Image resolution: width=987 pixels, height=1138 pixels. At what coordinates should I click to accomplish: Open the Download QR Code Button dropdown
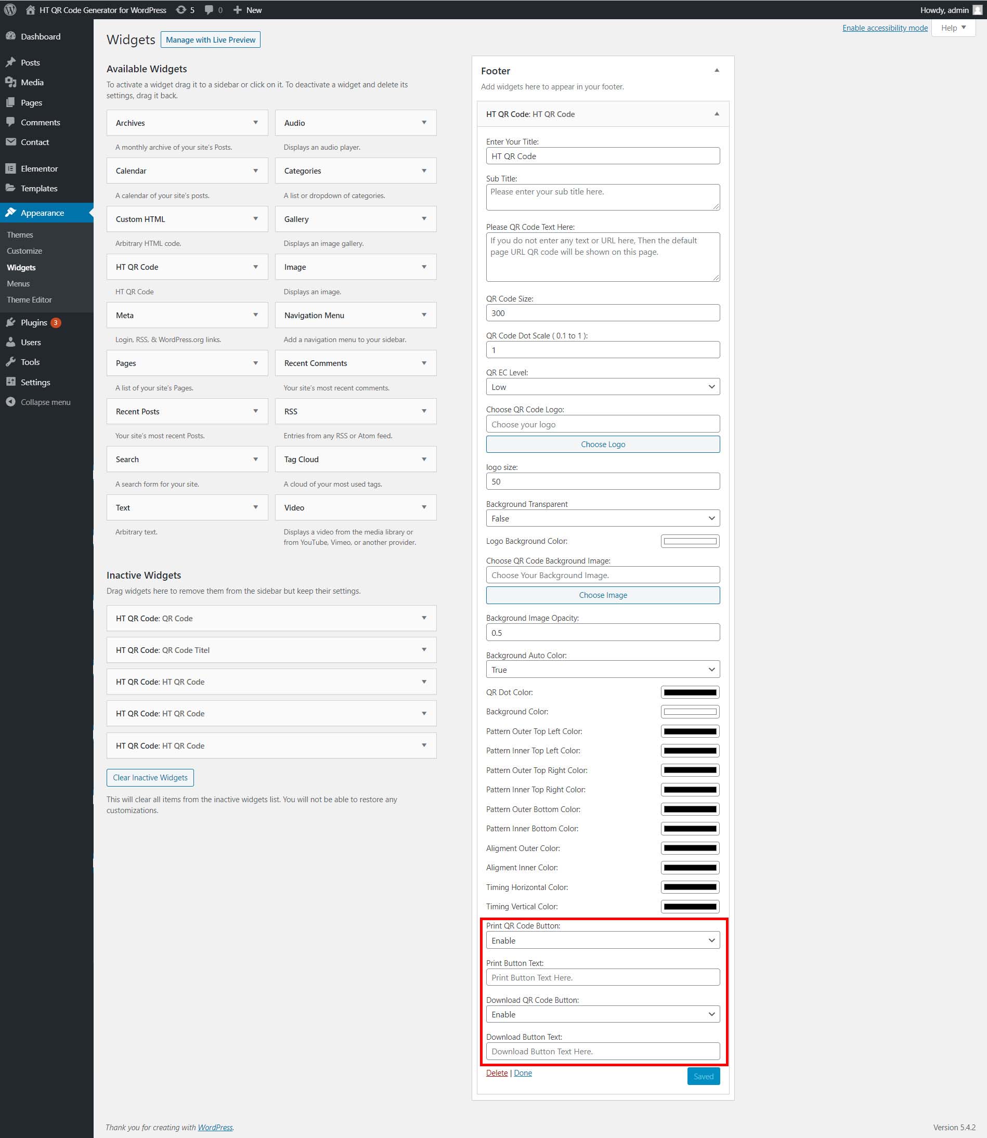coord(603,1014)
